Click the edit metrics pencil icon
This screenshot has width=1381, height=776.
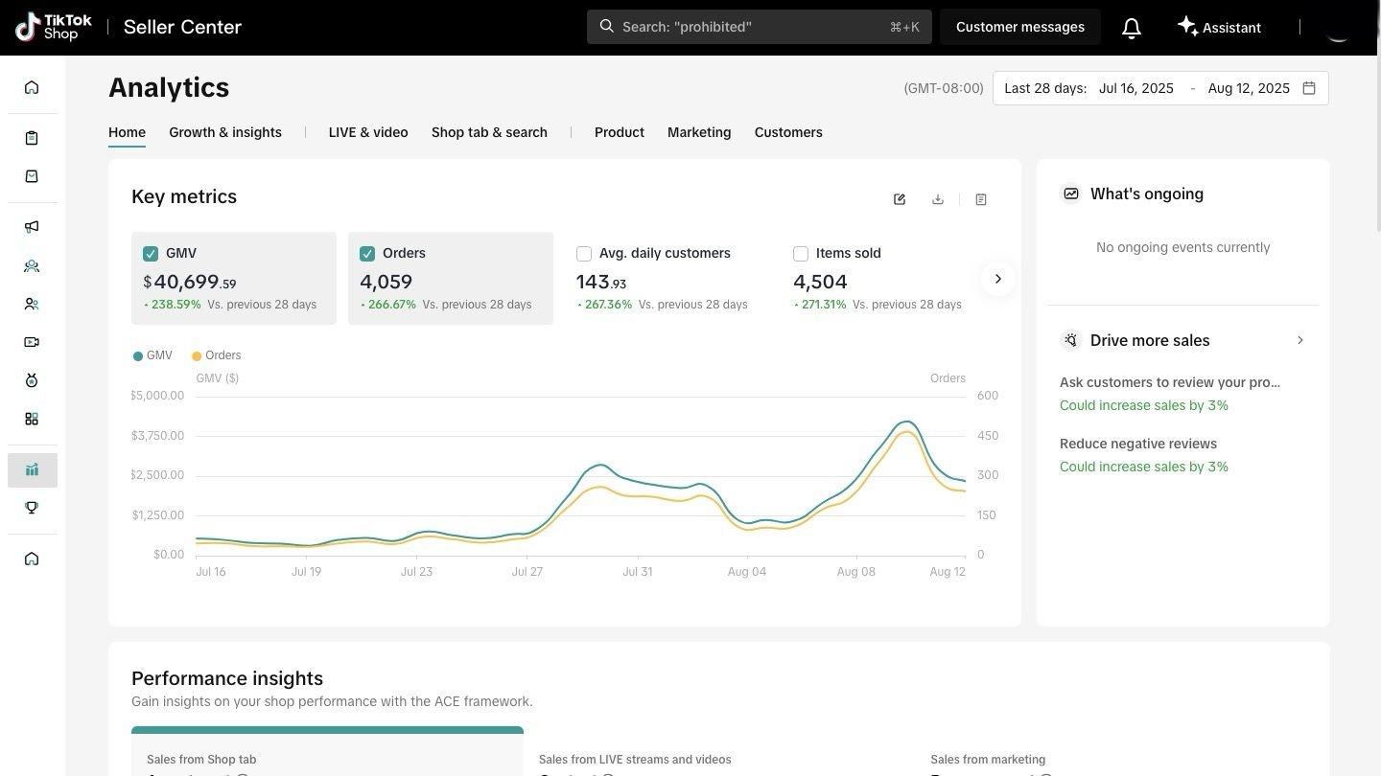pyautogui.click(x=900, y=199)
